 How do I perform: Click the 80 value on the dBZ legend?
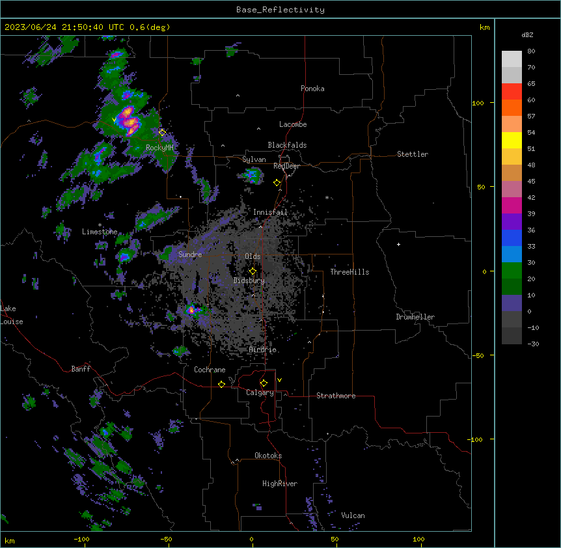(x=531, y=51)
